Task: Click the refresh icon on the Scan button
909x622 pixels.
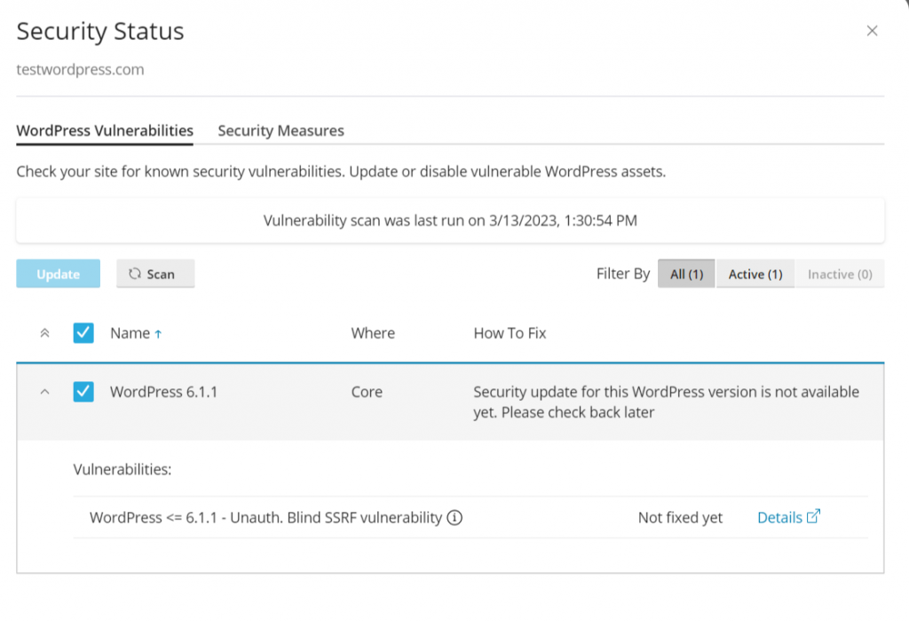Action: pos(138,274)
